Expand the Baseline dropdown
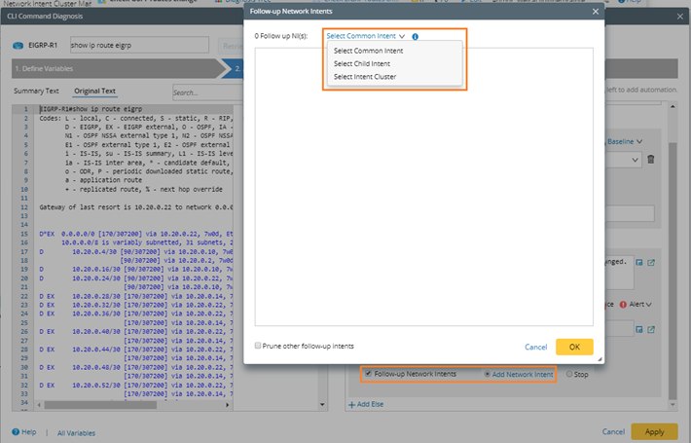 pos(625,141)
